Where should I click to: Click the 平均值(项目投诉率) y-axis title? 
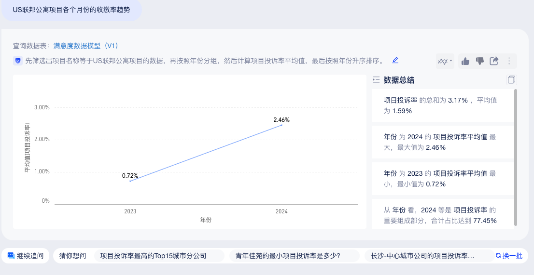pyautogui.click(x=27, y=148)
